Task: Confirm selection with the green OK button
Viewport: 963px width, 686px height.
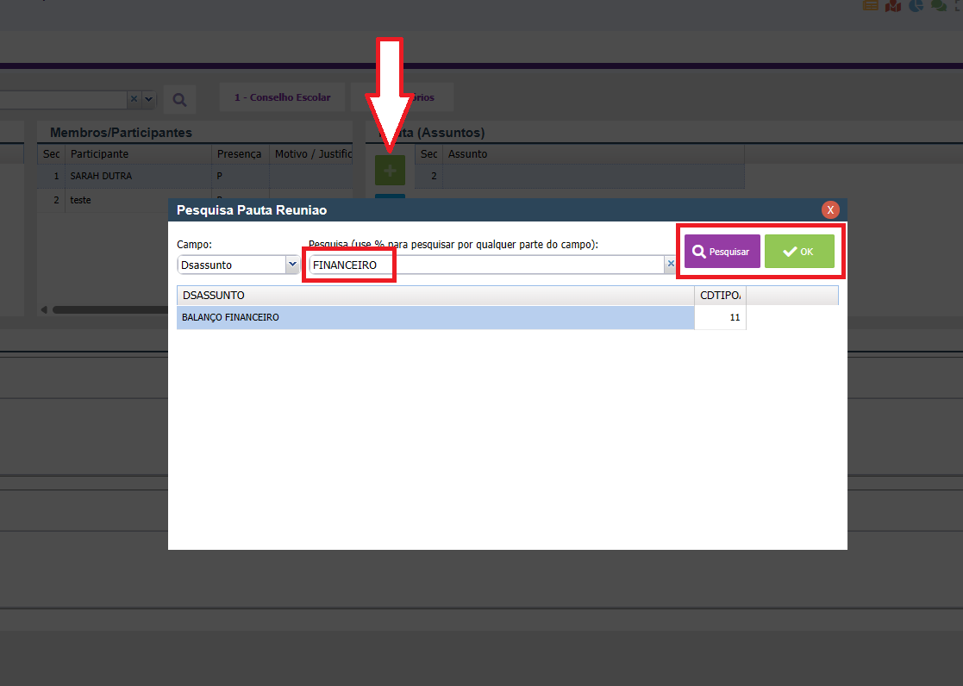Action: coord(799,252)
